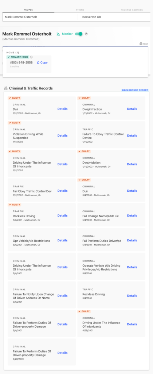Viewport: 153px width, 374px height.
Task: View Details for the Dws/infraction record
Action: coord(132,109)
